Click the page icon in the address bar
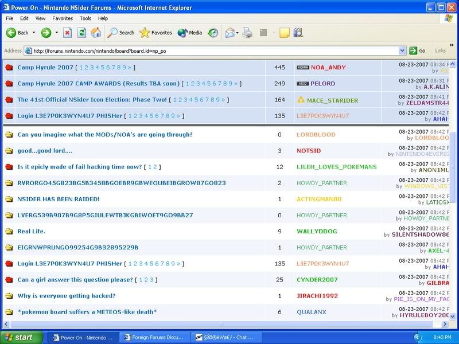 point(28,51)
